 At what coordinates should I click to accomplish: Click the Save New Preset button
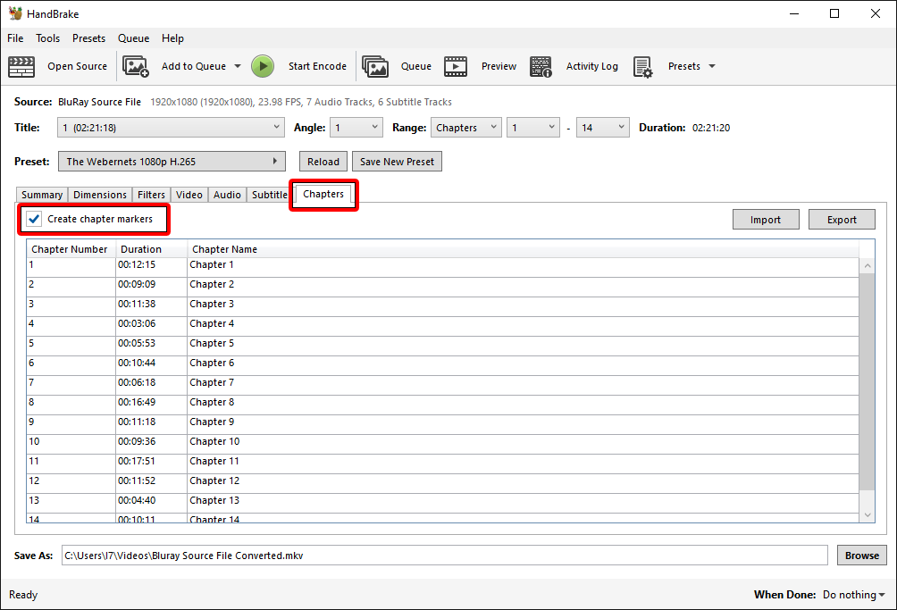pyautogui.click(x=397, y=162)
